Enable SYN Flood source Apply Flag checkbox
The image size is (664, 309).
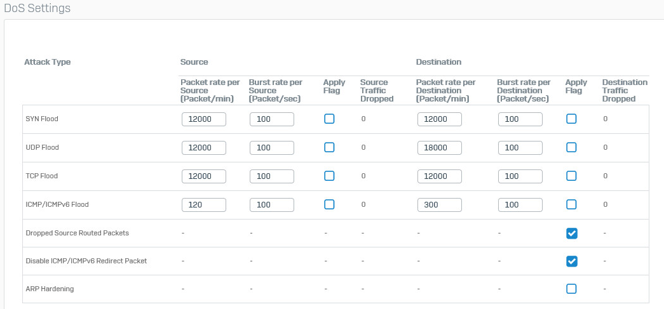click(329, 119)
